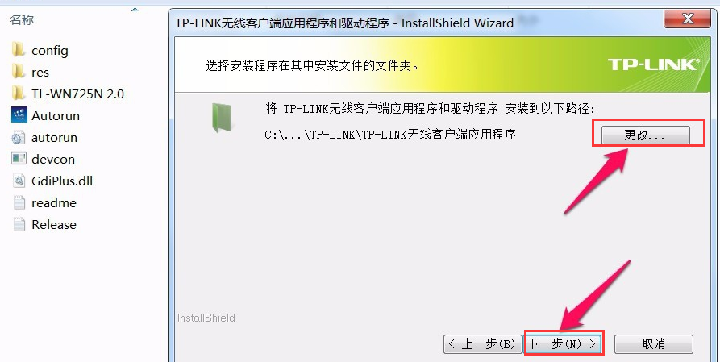The height and width of the screenshot is (362, 720).
Task: Select the autorun settings file icon
Action: pyautogui.click(x=19, y=137)
